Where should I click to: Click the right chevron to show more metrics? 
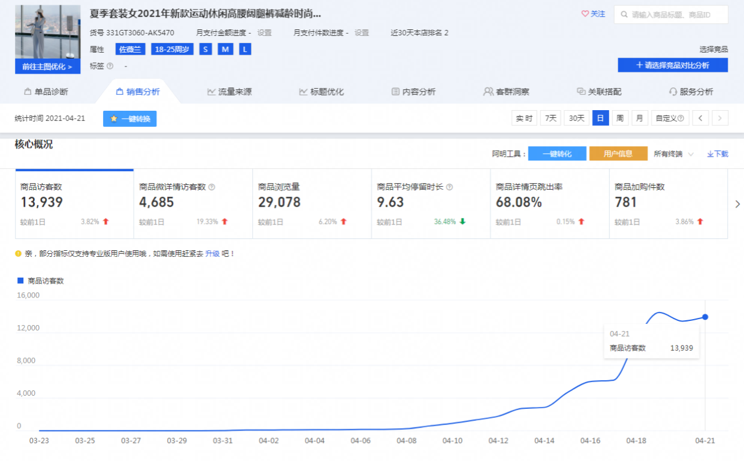(x=737, y=204)
